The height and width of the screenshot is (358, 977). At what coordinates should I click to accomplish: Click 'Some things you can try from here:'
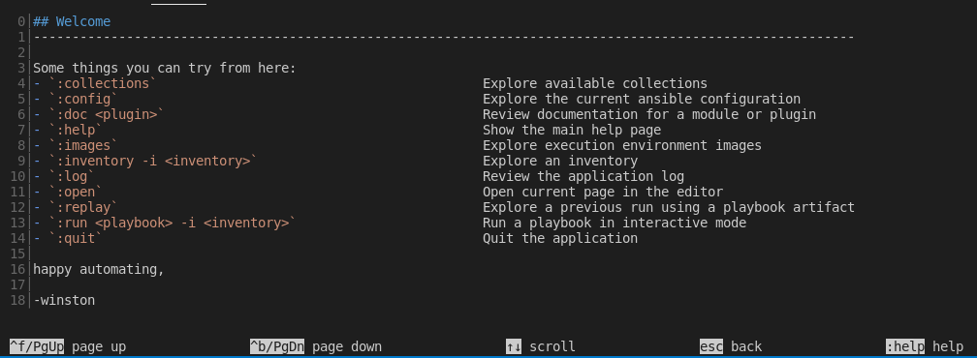[x=165, y=68]
